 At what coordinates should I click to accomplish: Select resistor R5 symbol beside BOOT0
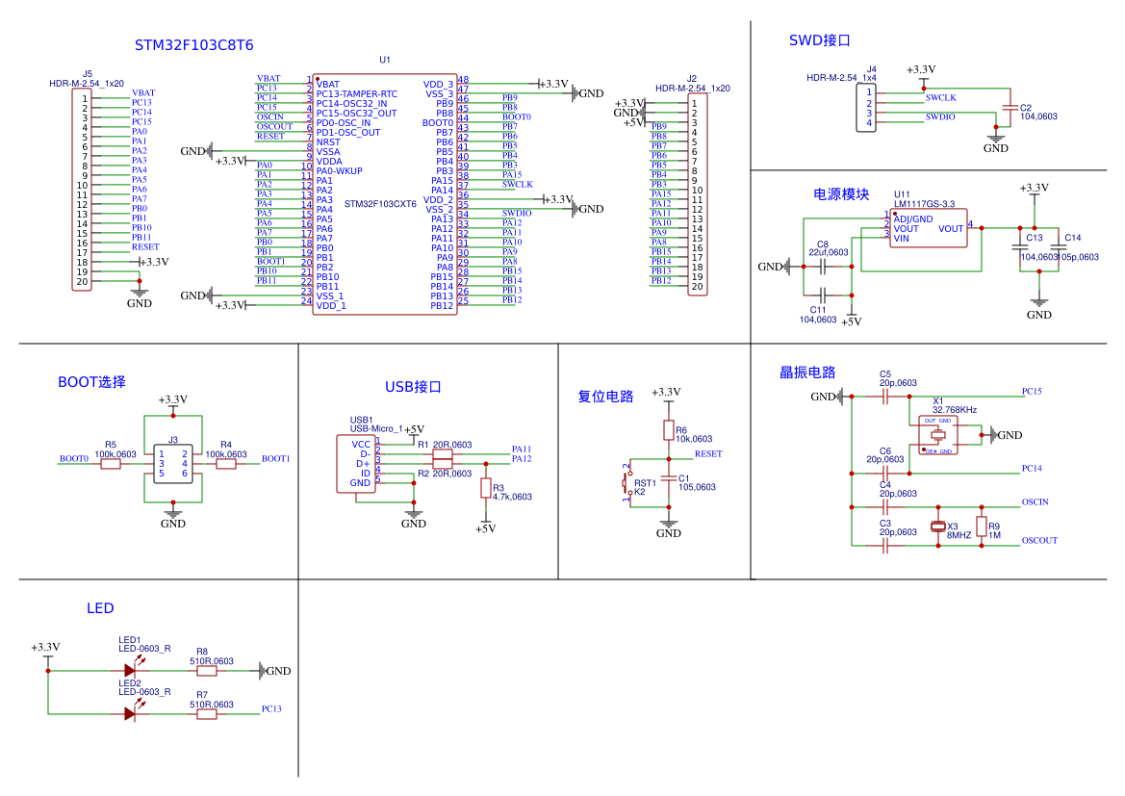[x=111, y=464]
